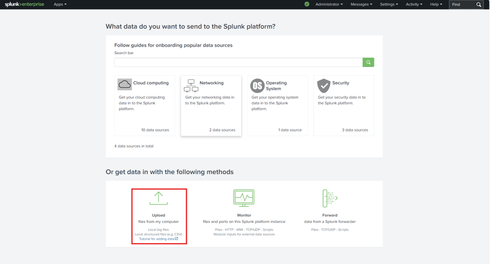
Task: Select the Monitor screen icon
Action: (244, 198)
